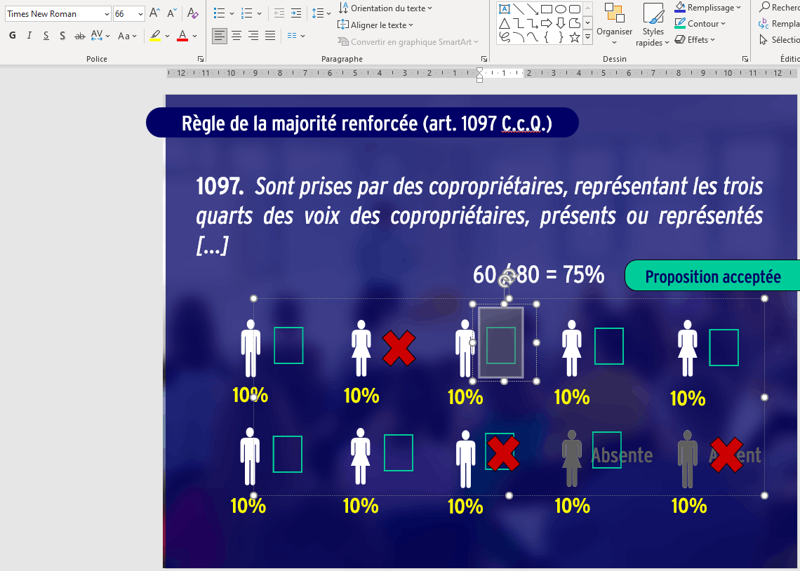
Task: Decrease font size with the smaller A icon
Action: pyautogui.click(x=173, y=13)
